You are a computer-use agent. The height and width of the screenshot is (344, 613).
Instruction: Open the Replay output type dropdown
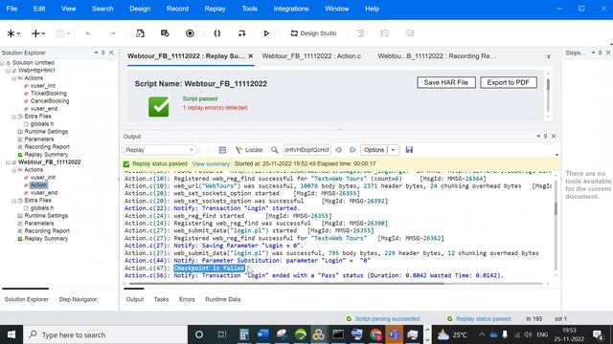159,150
